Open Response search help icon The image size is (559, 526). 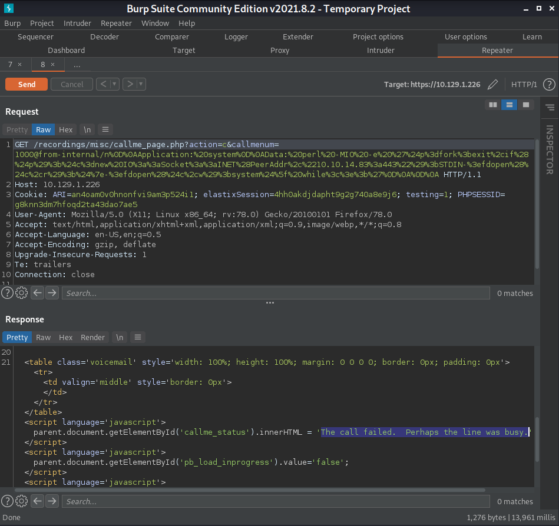[x=7, y=501]
